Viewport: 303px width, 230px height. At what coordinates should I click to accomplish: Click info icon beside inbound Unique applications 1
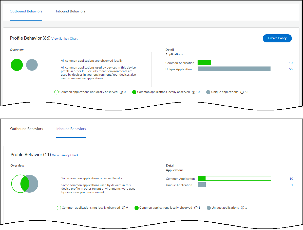[x=242, y=208]
